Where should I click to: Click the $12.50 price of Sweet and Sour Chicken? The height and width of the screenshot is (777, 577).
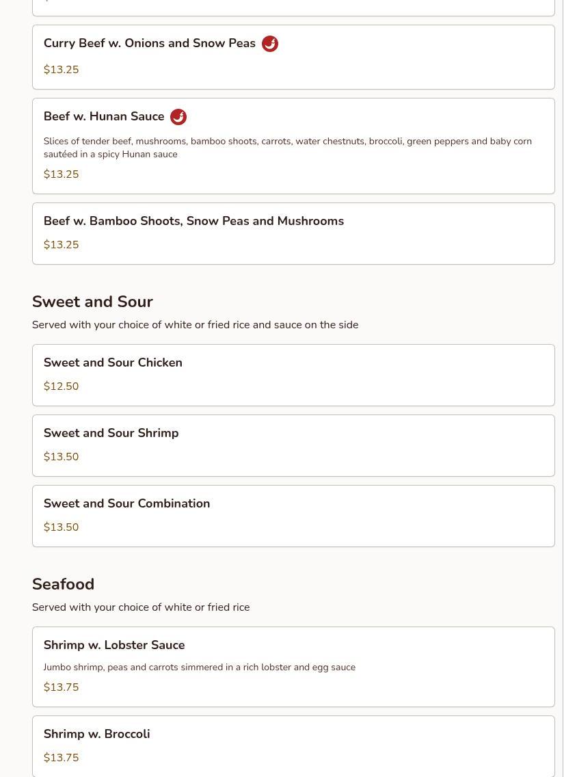point(61,386)
